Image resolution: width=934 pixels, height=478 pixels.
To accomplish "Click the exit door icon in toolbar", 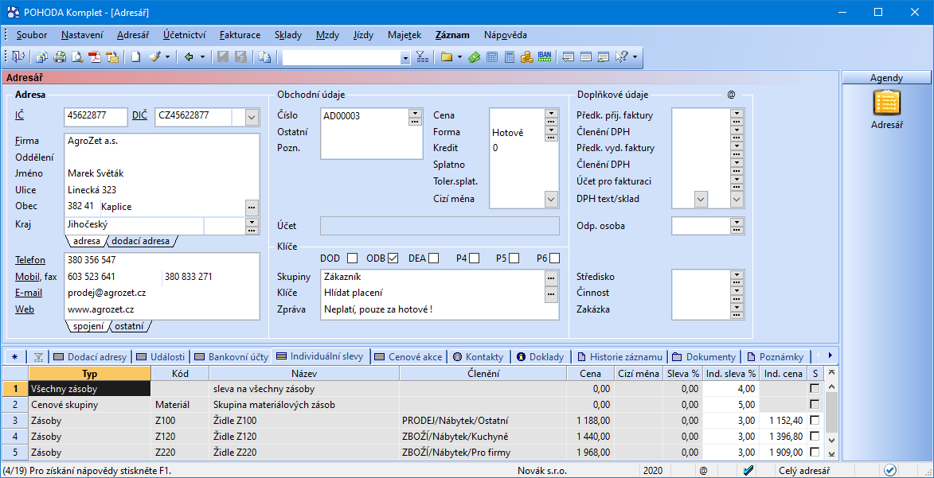I will coord(18,56).
